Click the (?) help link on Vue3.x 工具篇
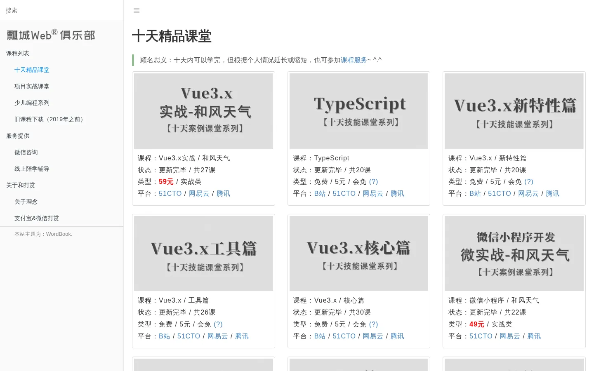This screenshot has height=371, width=594. (x=218, y=324)
